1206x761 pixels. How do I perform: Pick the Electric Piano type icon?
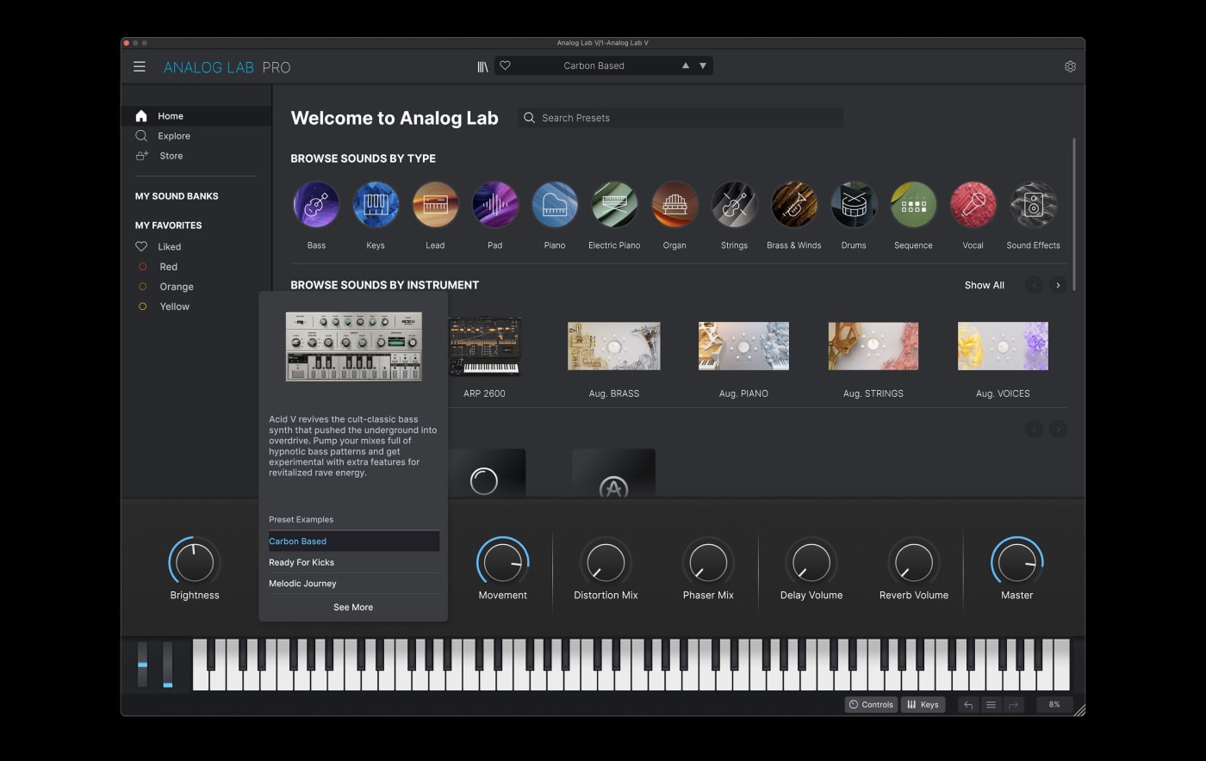[614, 205]
